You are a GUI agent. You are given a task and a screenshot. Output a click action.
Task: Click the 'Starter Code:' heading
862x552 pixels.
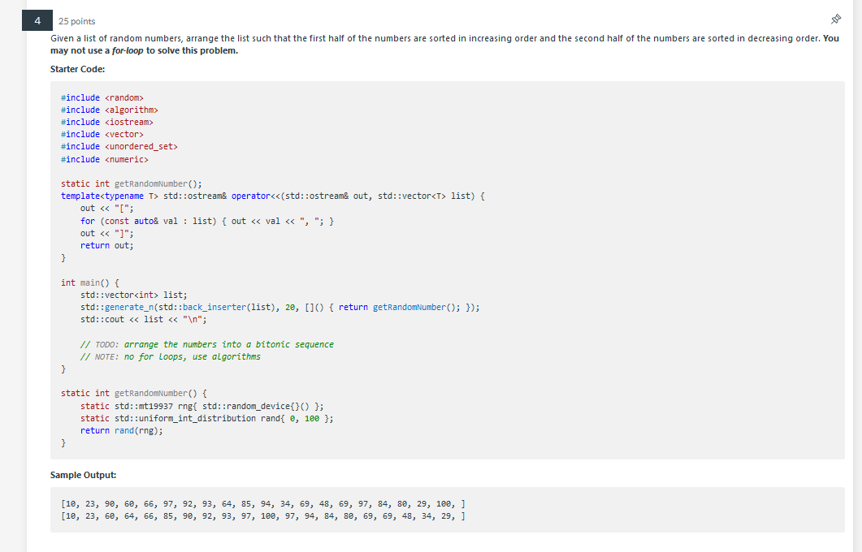[77, 69]
